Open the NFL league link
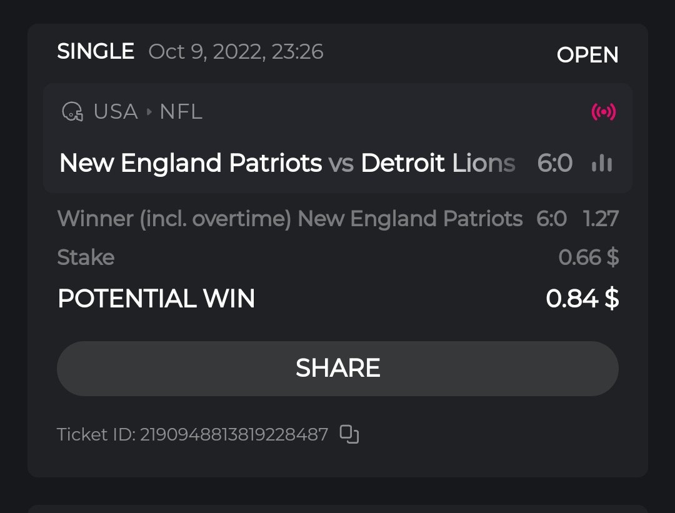675x513 pixels. (x=181, y=112)
